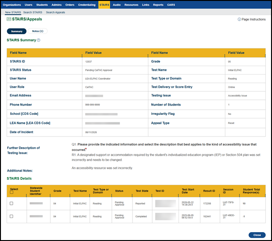The width and height of the screenshot is (272, 241).
Task: Open column menu for Result ID column
Action: (219, 196)
